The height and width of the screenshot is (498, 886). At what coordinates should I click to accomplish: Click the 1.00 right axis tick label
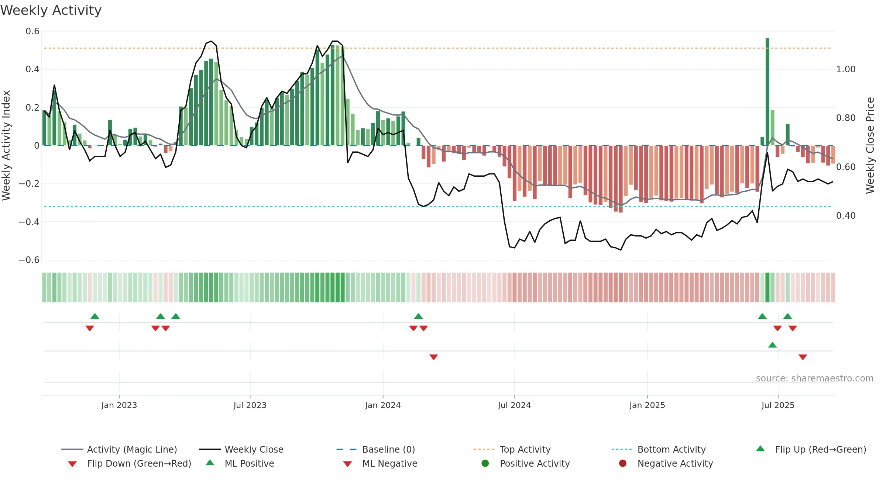[x=846, y=69]
